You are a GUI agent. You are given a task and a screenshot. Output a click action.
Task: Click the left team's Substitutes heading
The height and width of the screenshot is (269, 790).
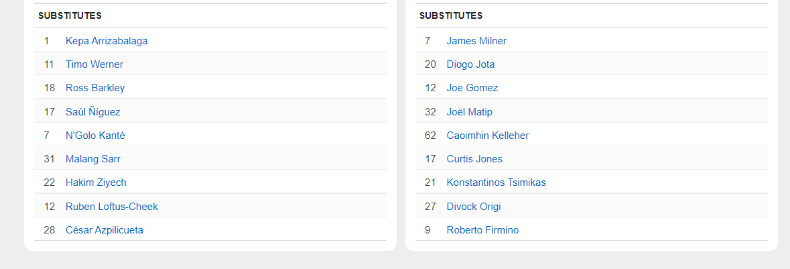(70, 15)
